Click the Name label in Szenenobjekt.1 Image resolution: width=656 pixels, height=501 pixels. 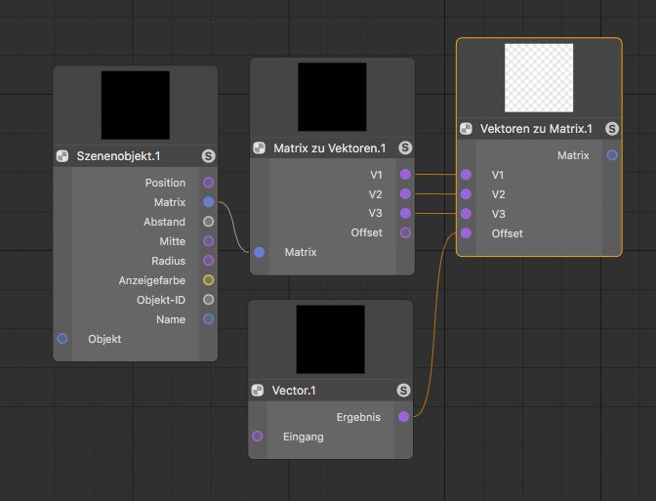coord(171,319)
